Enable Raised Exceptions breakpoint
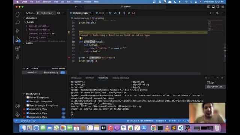Screen dimensions: 240x135 (x=27, y=97)
